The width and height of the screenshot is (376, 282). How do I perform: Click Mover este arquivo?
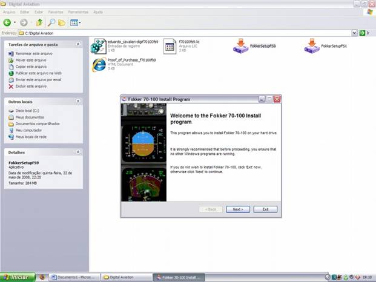click(x=31, y=60)
